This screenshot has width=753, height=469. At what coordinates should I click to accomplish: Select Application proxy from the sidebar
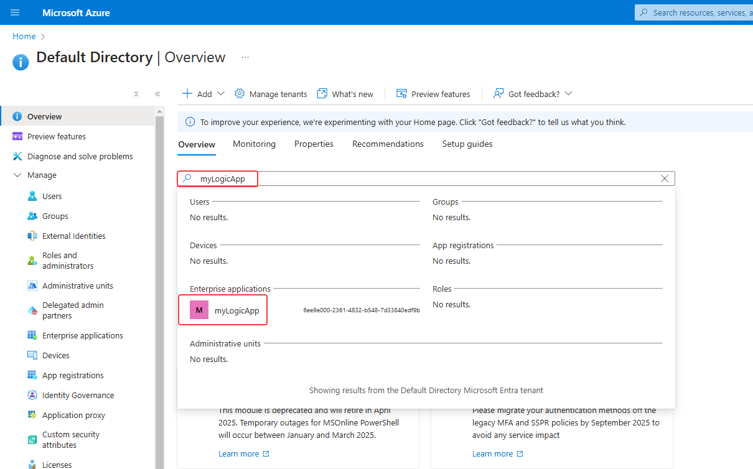click(73, 414)
